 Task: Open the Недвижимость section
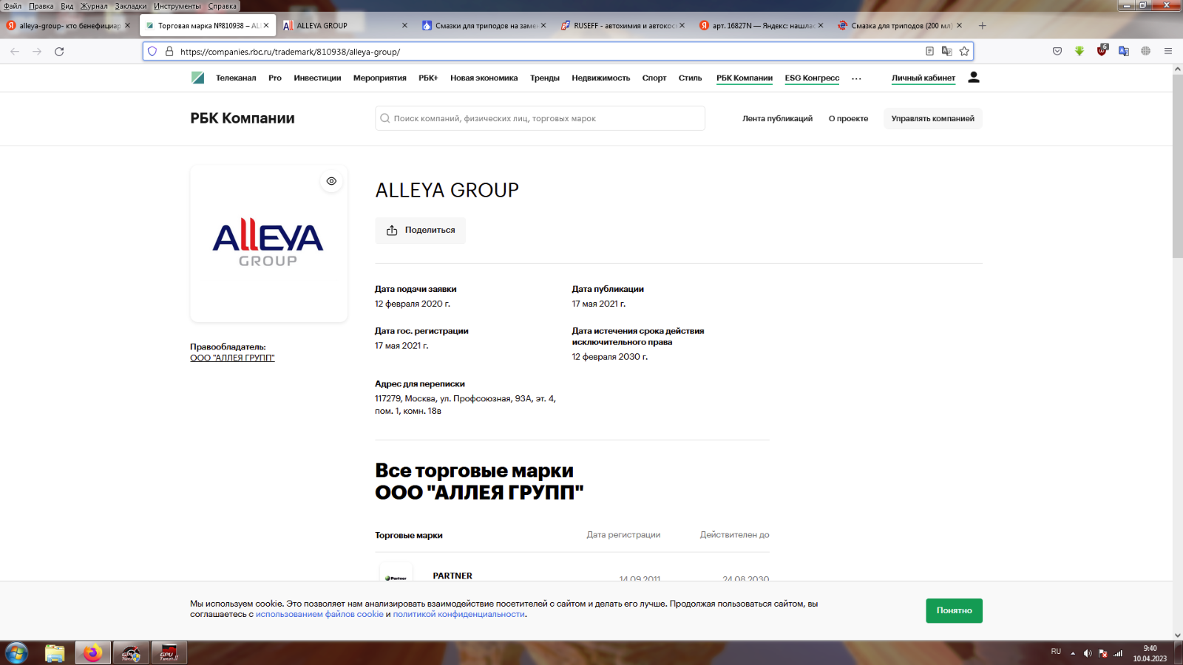pos(600,78)
